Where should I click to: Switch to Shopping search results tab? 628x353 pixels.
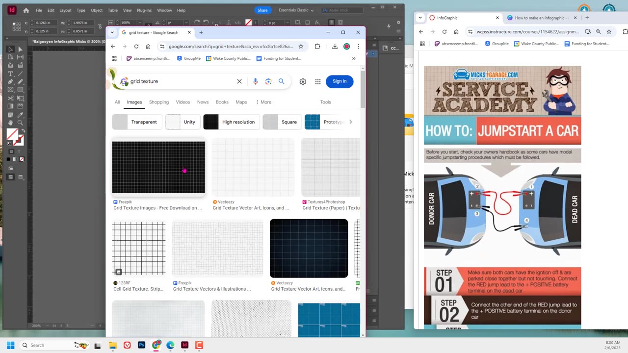pos(159,102)
